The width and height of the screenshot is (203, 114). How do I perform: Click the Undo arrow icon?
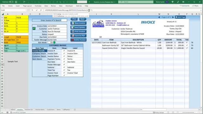tap(24, 2)
